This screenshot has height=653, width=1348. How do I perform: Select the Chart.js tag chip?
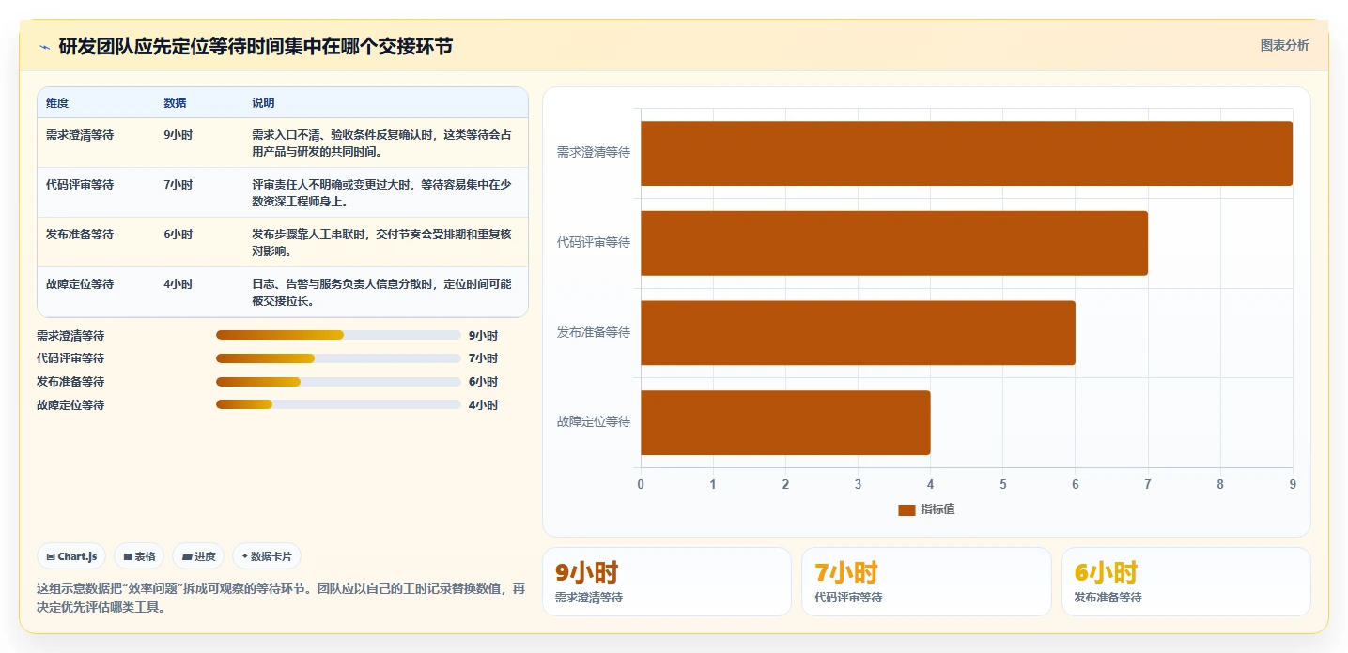(x=72, y=556)
